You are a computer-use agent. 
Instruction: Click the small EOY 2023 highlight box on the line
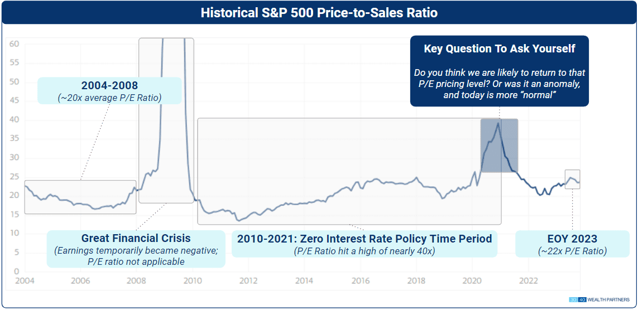[572, 179]
